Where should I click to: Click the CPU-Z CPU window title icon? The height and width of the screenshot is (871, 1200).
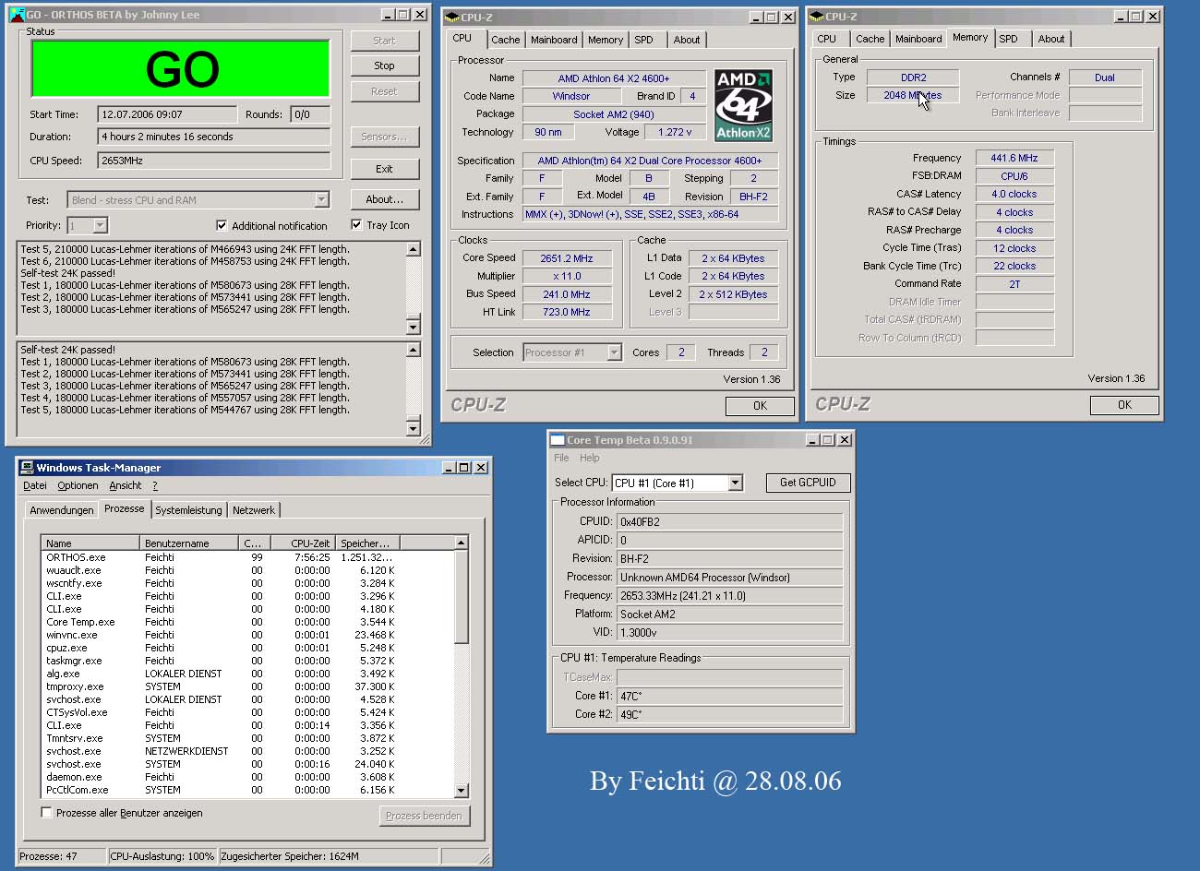[451, 17]
